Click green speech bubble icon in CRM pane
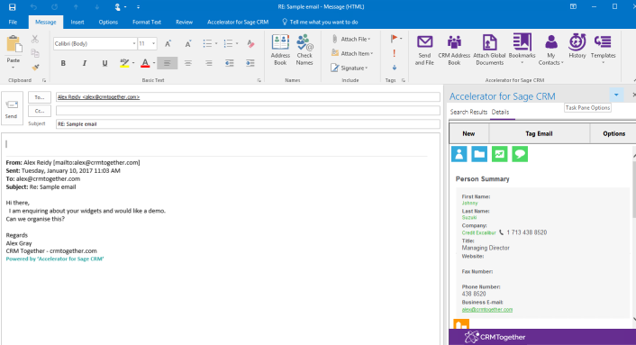Screen dimensions: 636x345 coord(520,154)
